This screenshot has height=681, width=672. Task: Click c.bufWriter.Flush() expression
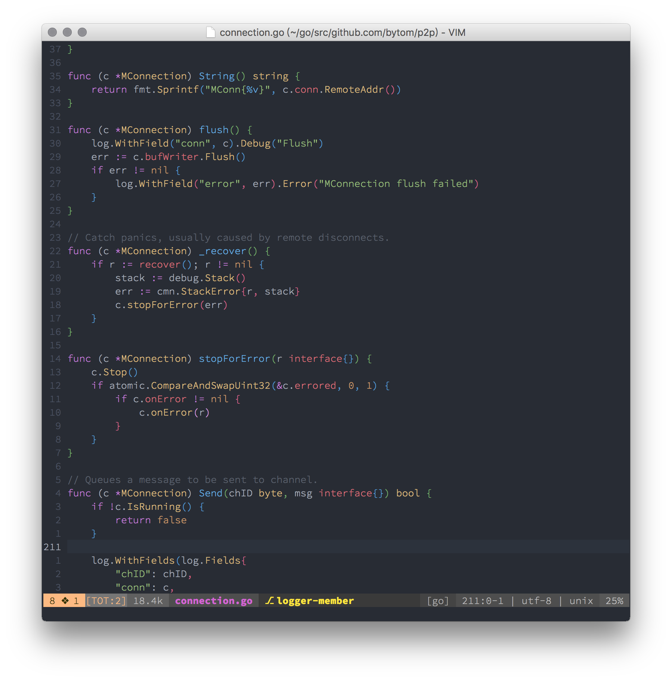[189, 157]
